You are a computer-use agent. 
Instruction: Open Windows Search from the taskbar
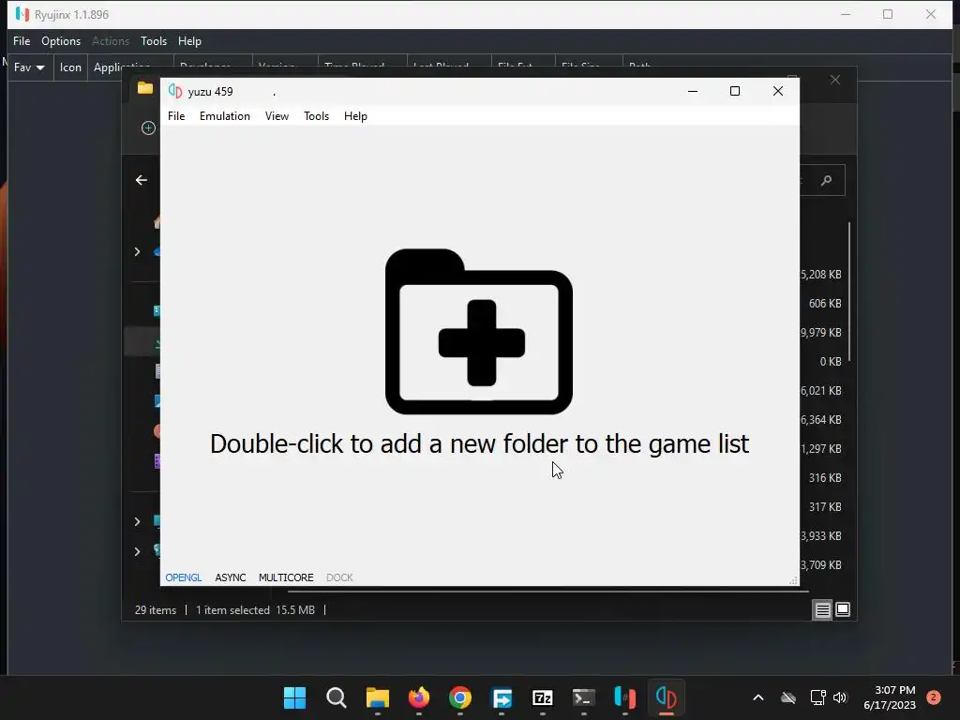click(x=337, y=697)
